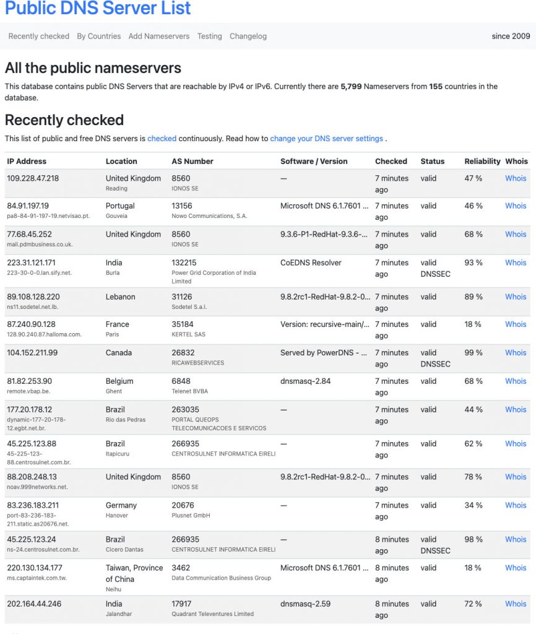Open 'change your DNS server settings' link

click(x=326, y=139)
